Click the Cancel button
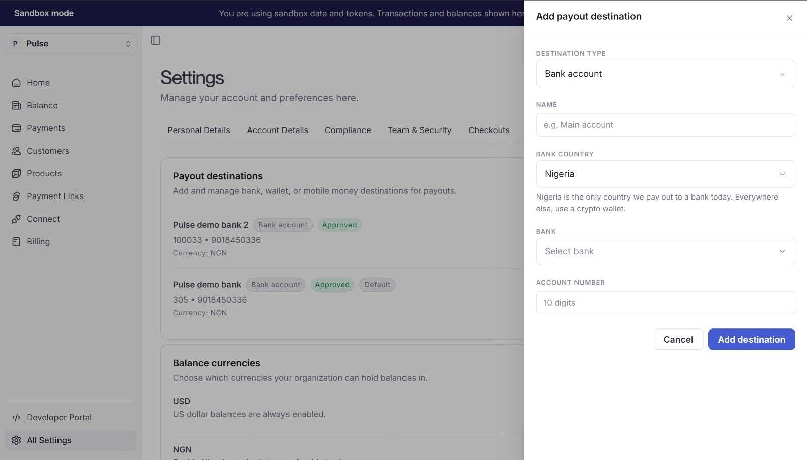This screenshot has width=807, height=460. [x=678, y=339]
